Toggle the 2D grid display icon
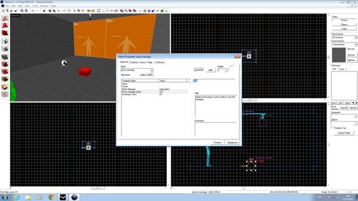The width and height of the screenshot is (358, 201). point(3,11)
